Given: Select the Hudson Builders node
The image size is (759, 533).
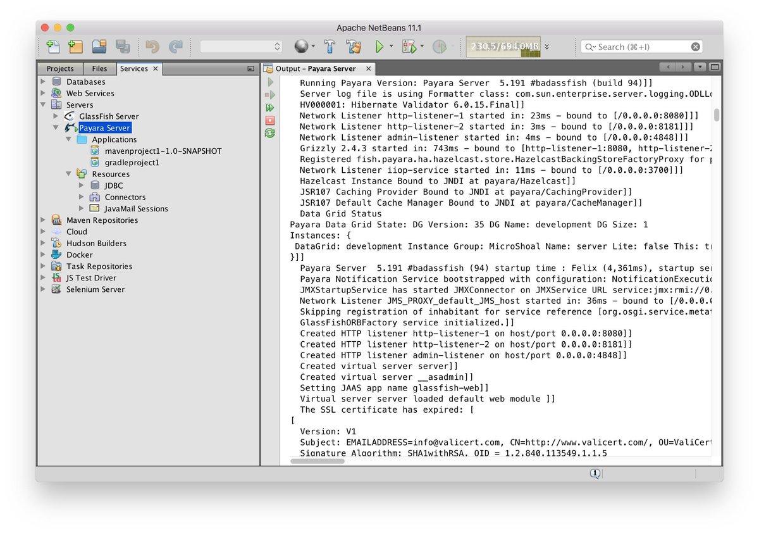Looking at the screenshot, I should (96, 243).
